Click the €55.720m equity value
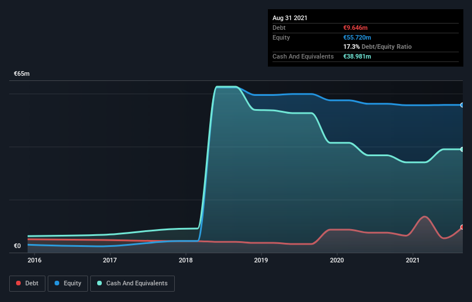Screen dimensions: 472x302 click(x=357, y=37)
